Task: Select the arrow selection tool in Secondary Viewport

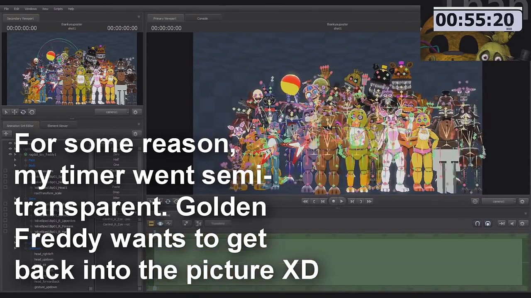Action: pyautogui.click(x=6, y=112)
